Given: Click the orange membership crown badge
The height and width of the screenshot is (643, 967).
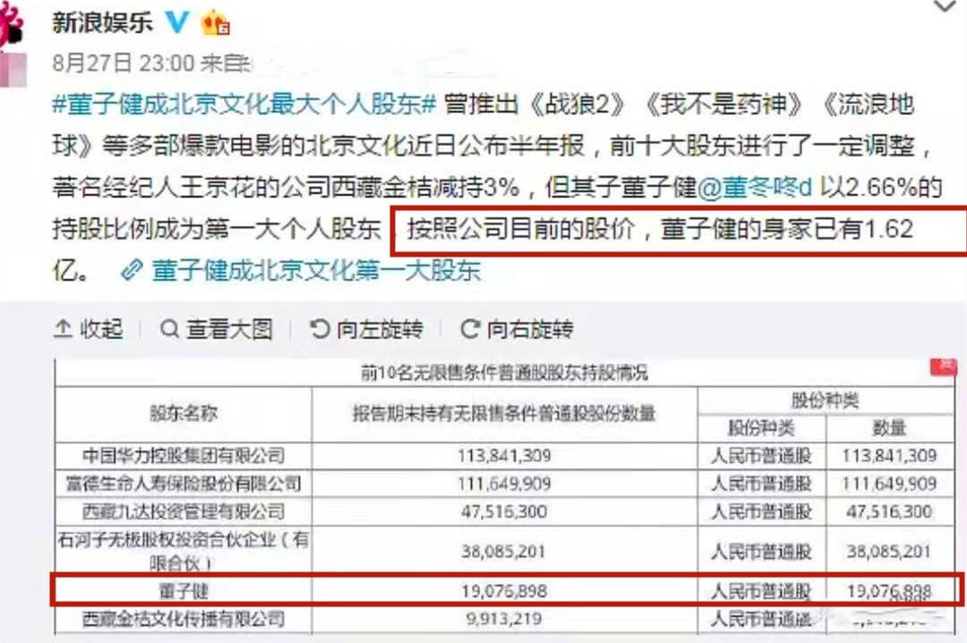Looking at the screenshot, I should (215, 22).
